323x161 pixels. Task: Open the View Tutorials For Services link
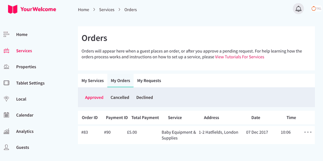pos(239,57)
